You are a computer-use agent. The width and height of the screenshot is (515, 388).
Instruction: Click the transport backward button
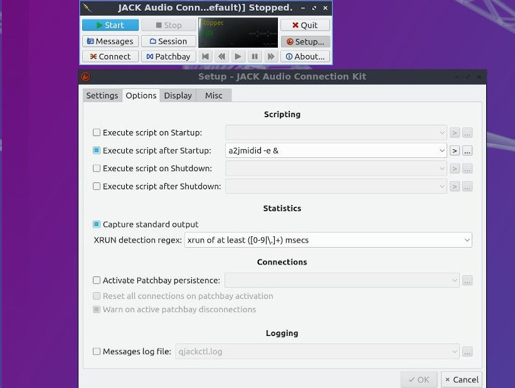[221, 56]
